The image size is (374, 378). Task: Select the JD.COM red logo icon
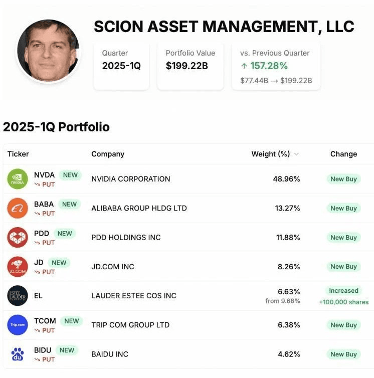click(x=18, y=267)
